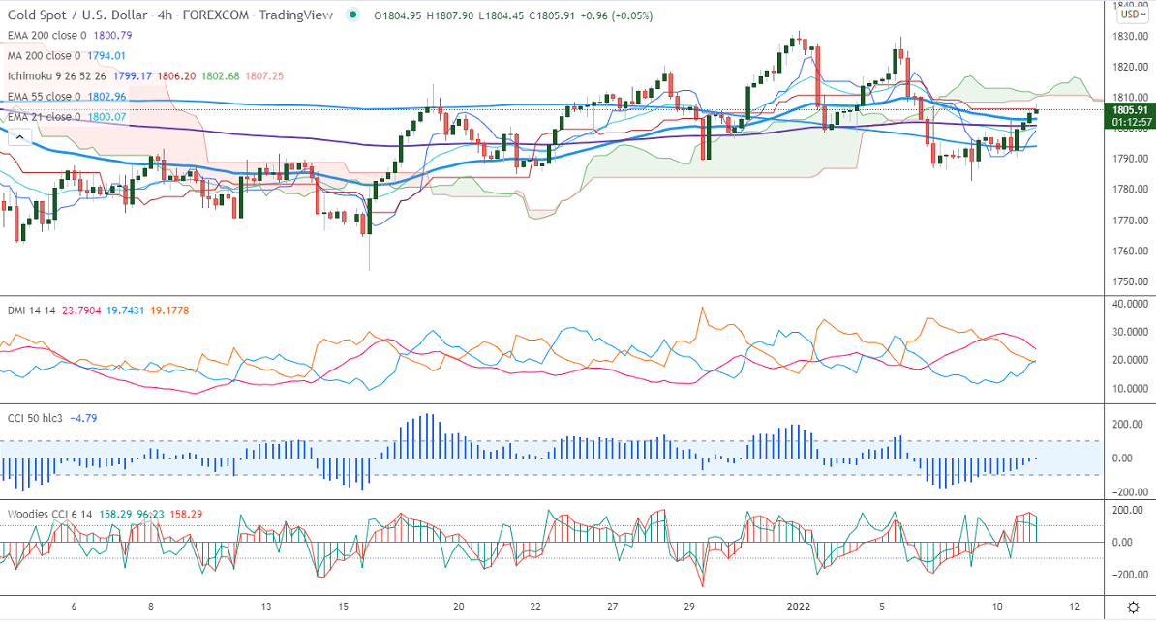The image size is (1156, 622).
Task: Click the current price label 1805.91
Action: [x=1130, y=110]
